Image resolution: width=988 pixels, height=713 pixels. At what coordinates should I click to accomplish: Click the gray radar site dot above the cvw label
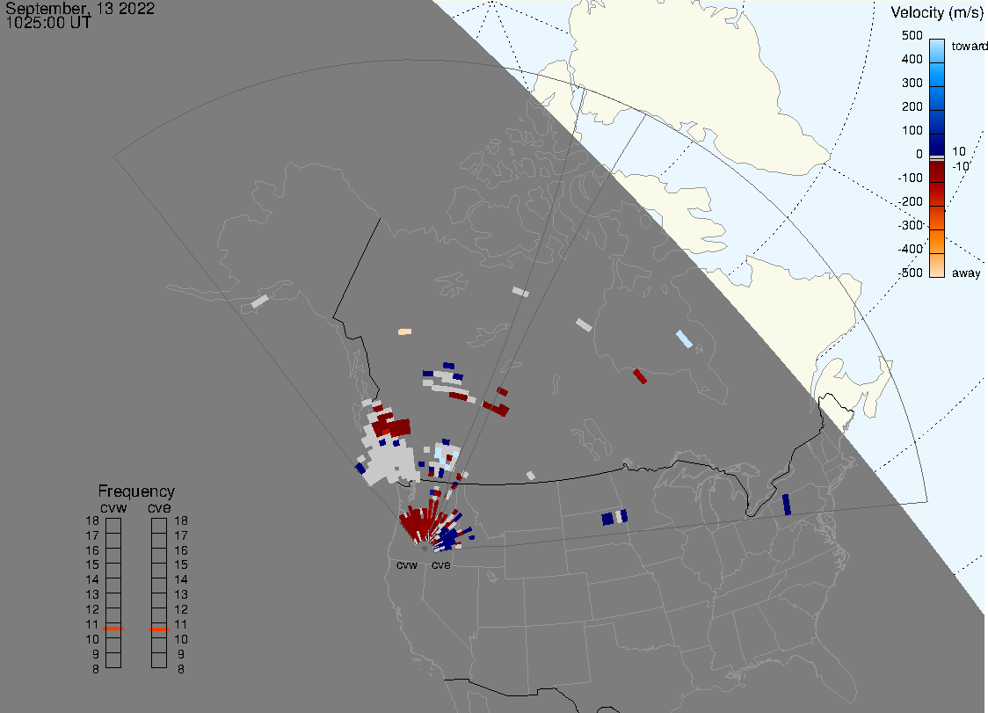pyautogui.click(x=425, y=549)
